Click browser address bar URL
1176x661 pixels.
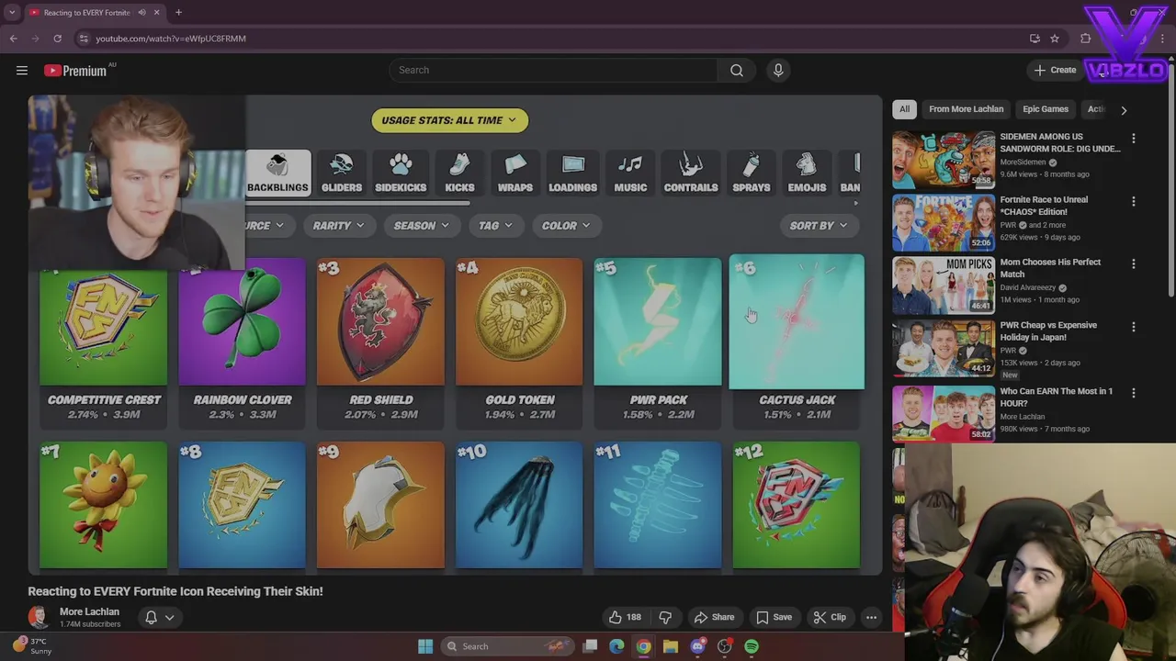pyautogui.click(x=171, y=39)
